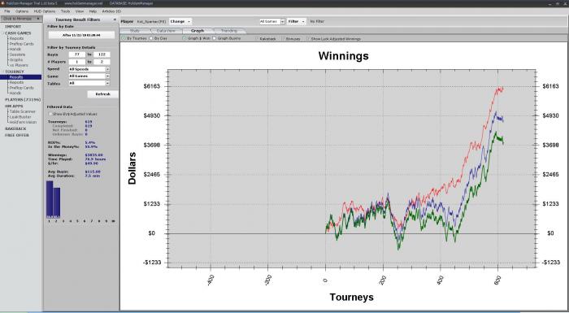This screenshot has width=569, height=313.
Task: Select the By Day radio option
Action: pos(152,38)
